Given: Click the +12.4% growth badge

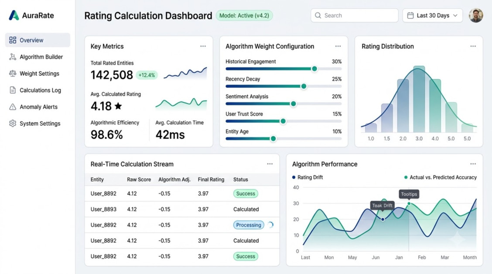Looking at the screenshot, I should pyautogui.click(x=147, y=75).
